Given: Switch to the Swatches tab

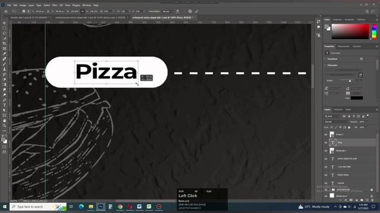Looking at the screenshot, I should pos(337,20).
